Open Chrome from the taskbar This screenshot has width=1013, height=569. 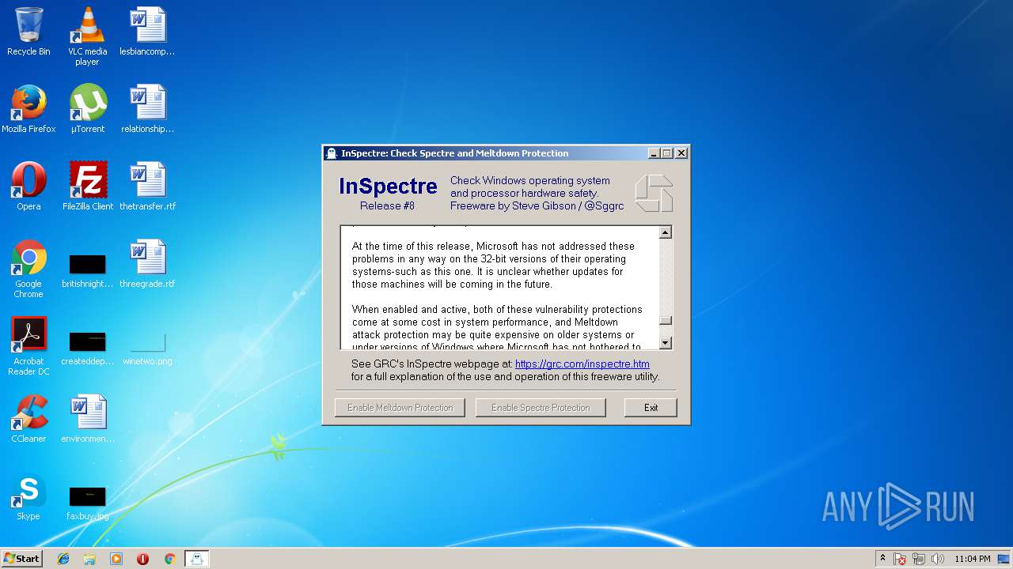point(169,559)
